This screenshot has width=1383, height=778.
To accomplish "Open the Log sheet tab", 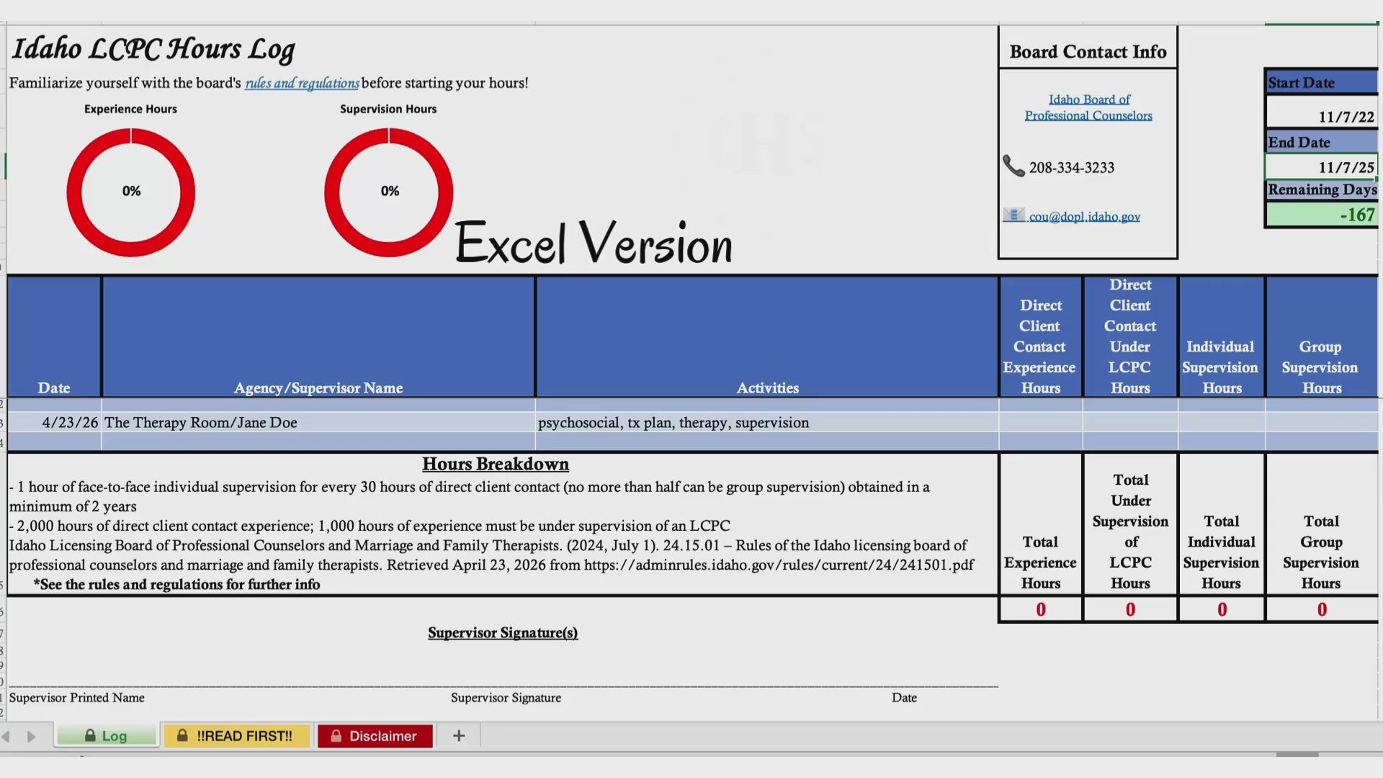I will (107, 735).
